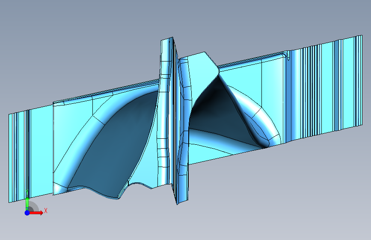This screenshot has width=371, height=240.
Task: Click the blue Z axis dot on the triad
Action: coord(27,213)
